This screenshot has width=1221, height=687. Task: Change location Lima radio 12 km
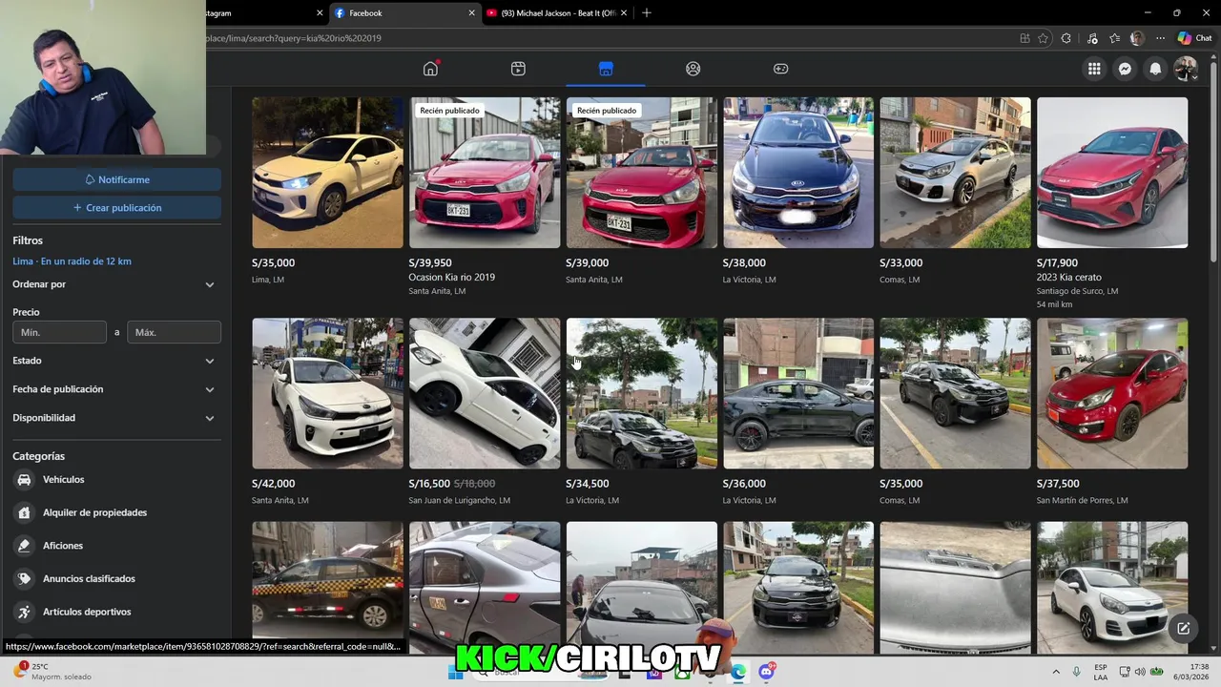click(72, 261)
